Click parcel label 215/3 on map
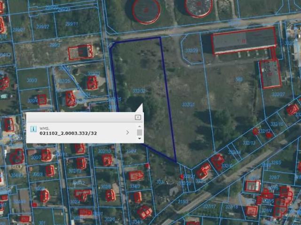 [x=183, y=202]
